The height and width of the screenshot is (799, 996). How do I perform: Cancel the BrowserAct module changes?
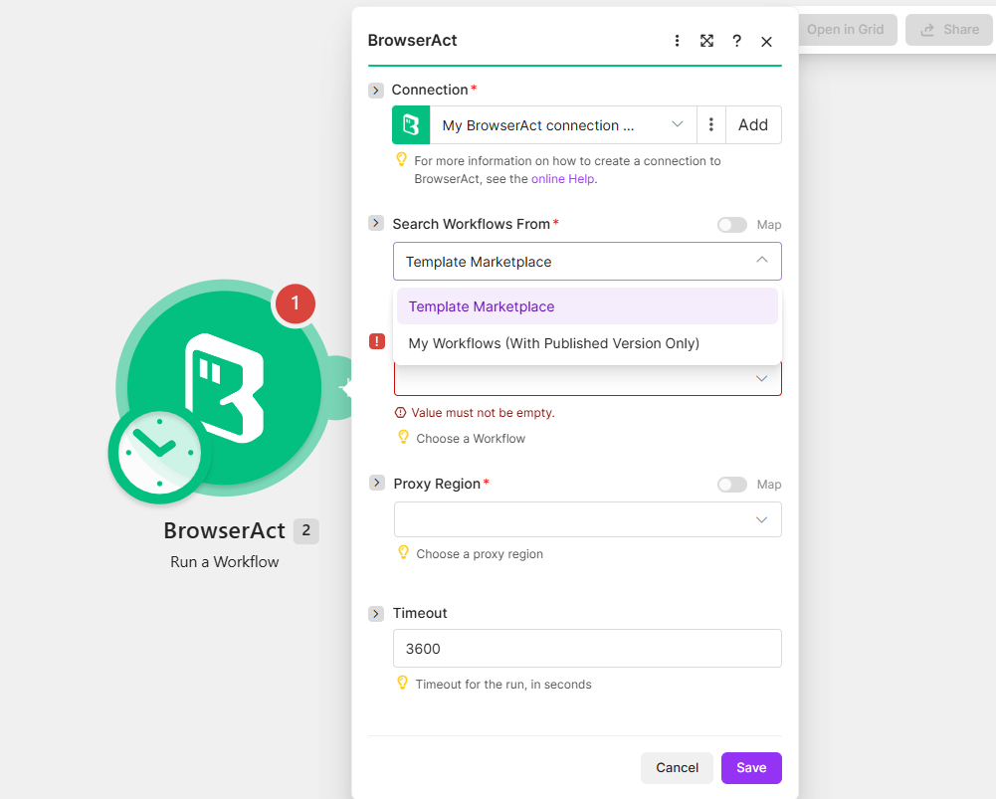[x=677, y=768]
